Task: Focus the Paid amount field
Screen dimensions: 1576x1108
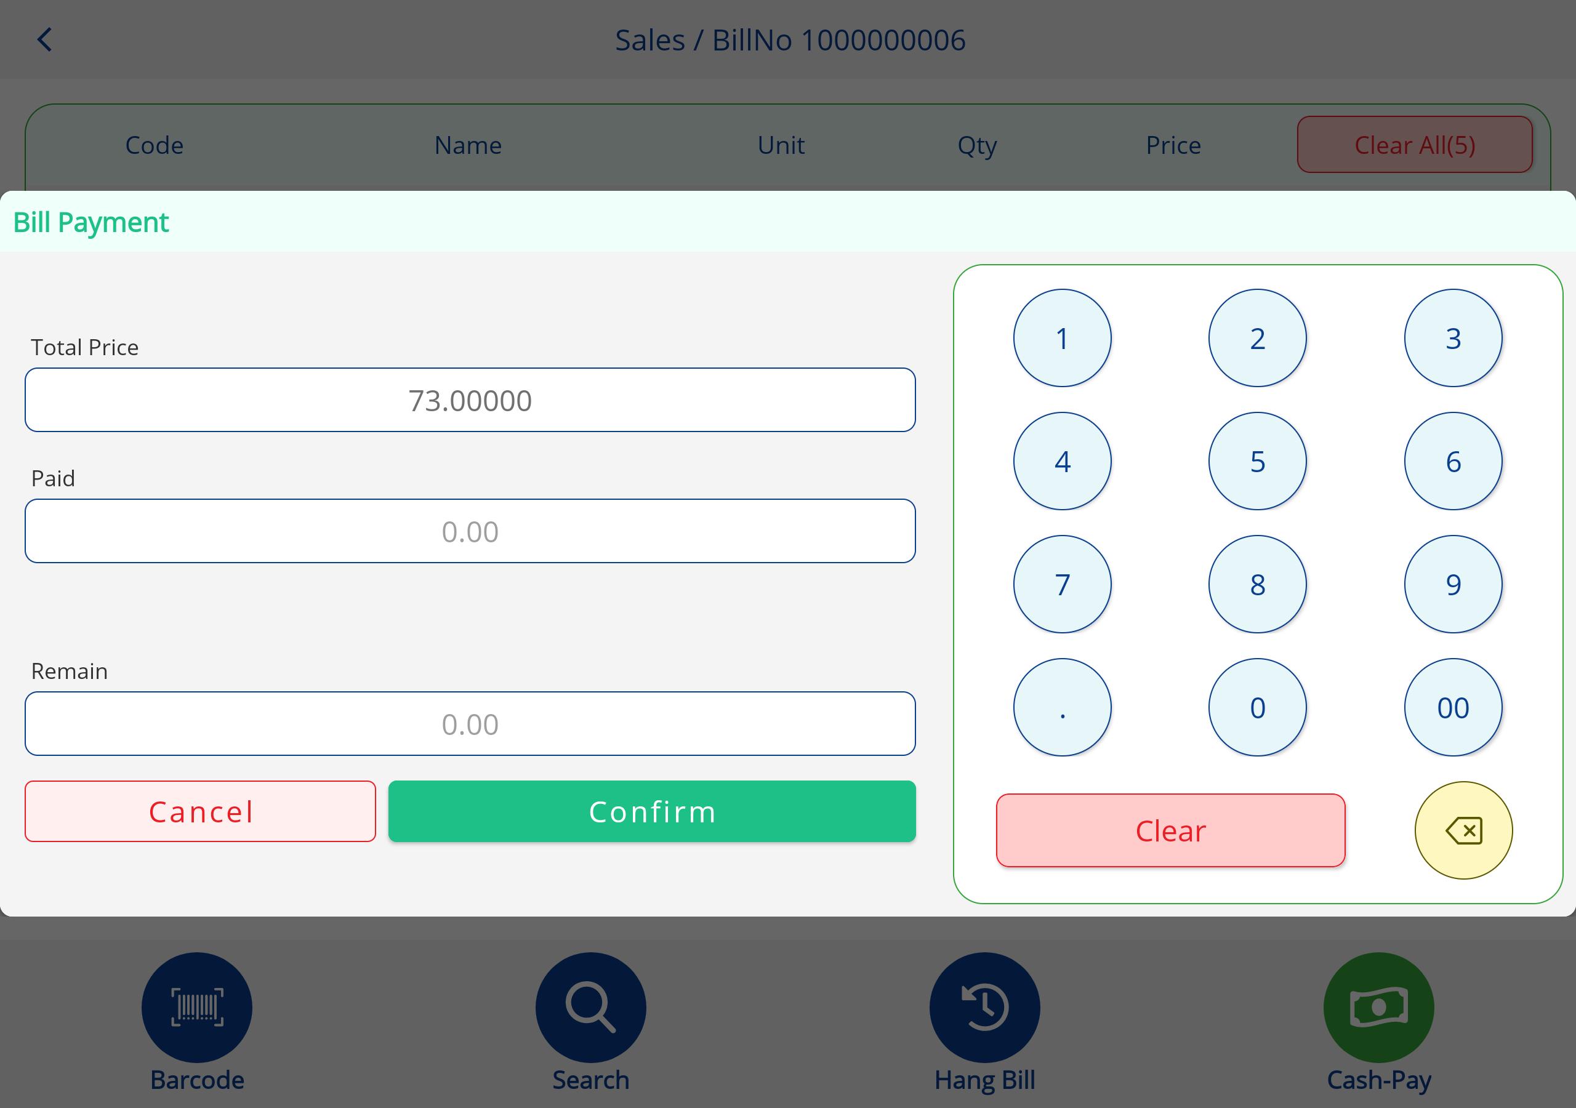Action: pos(470,531)
